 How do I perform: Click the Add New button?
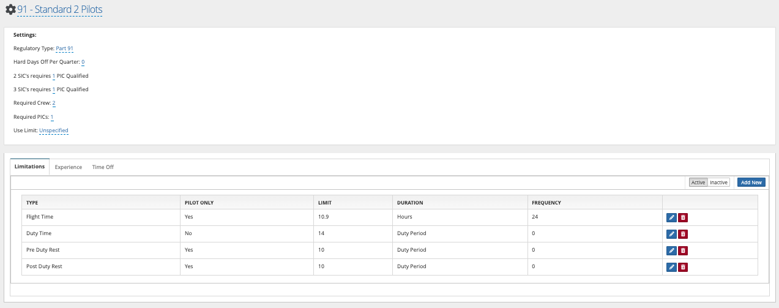[x=751, y=182]
